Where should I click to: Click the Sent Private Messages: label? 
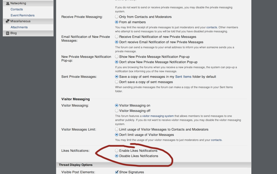point(79,77)
